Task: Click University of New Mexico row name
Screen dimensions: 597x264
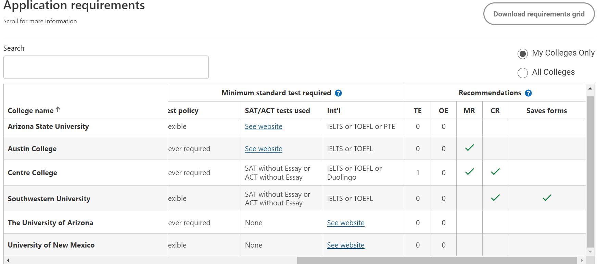Action: coord(51,245)
